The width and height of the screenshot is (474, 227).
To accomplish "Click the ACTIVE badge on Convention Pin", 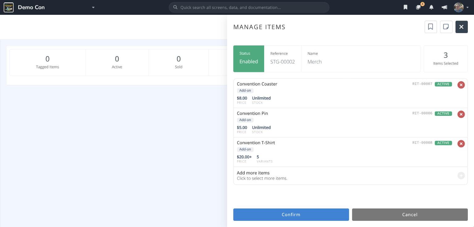I will tap(443, 113).
